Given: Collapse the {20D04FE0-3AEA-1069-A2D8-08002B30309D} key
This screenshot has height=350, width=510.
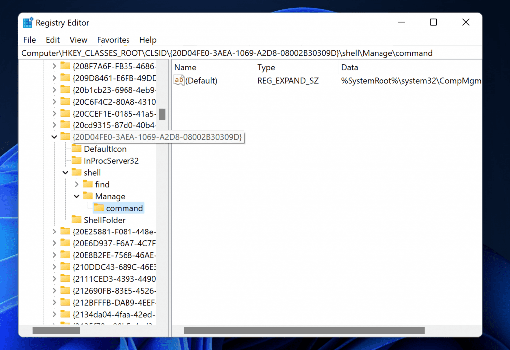Looking at the screenshot, I should pyautogui.click(x=55, y=137).
